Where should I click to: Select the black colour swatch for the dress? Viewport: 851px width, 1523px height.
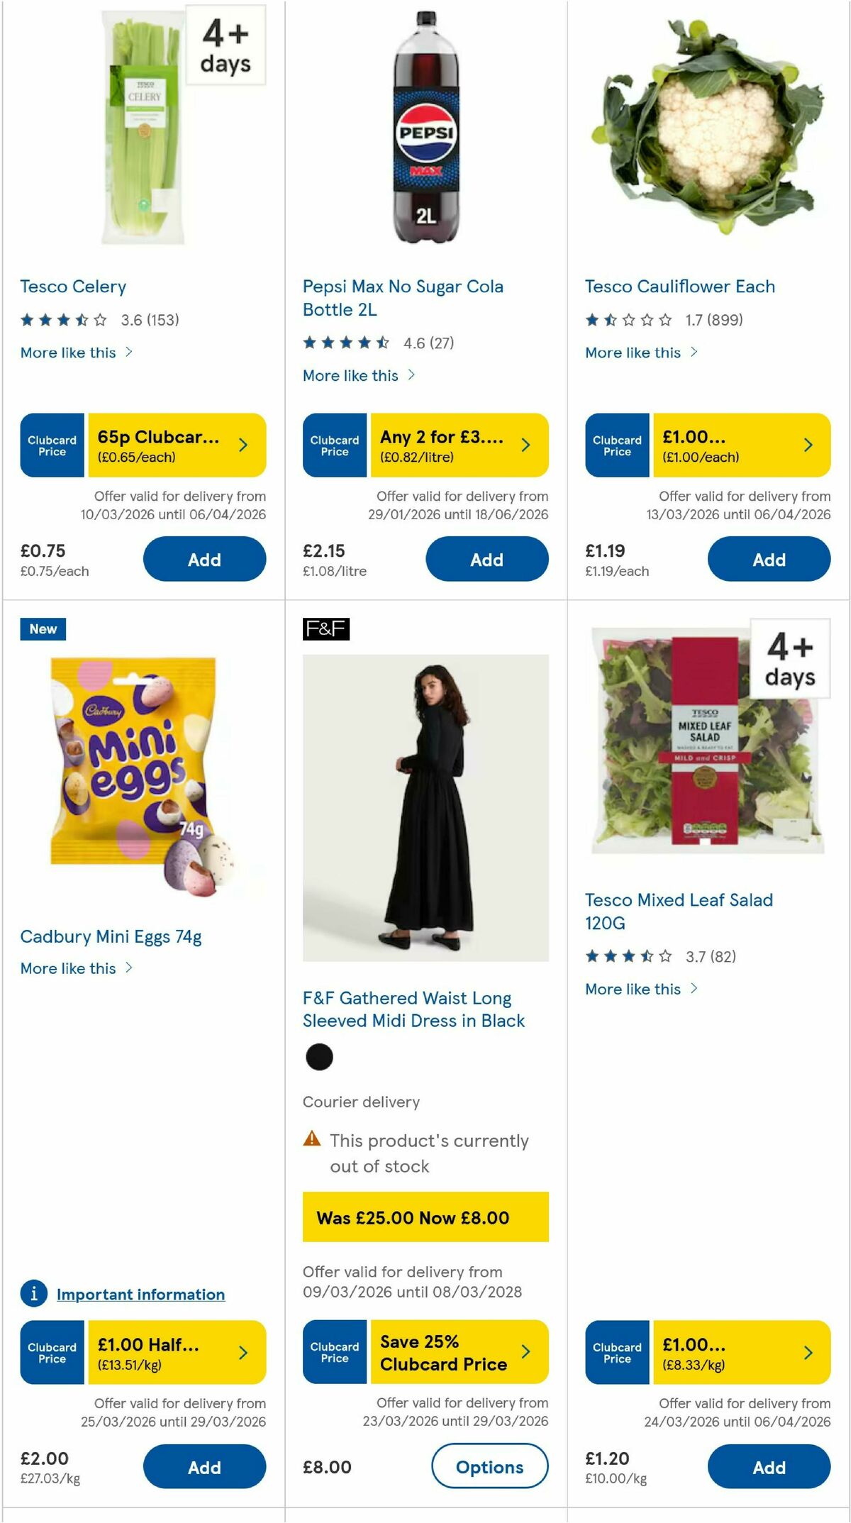320,1057
